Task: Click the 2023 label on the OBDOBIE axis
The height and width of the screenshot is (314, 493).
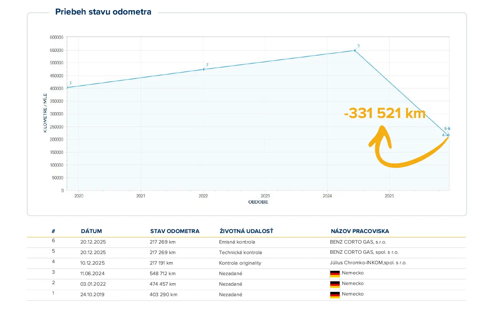Action: [x=265, y=196]
